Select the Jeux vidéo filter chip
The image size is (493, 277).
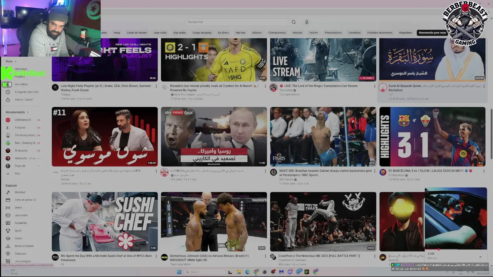pyautogui.click(x=160, y=33)
